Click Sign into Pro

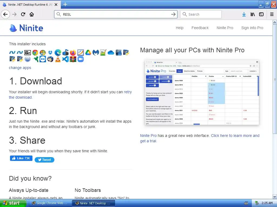click(252, 28)
